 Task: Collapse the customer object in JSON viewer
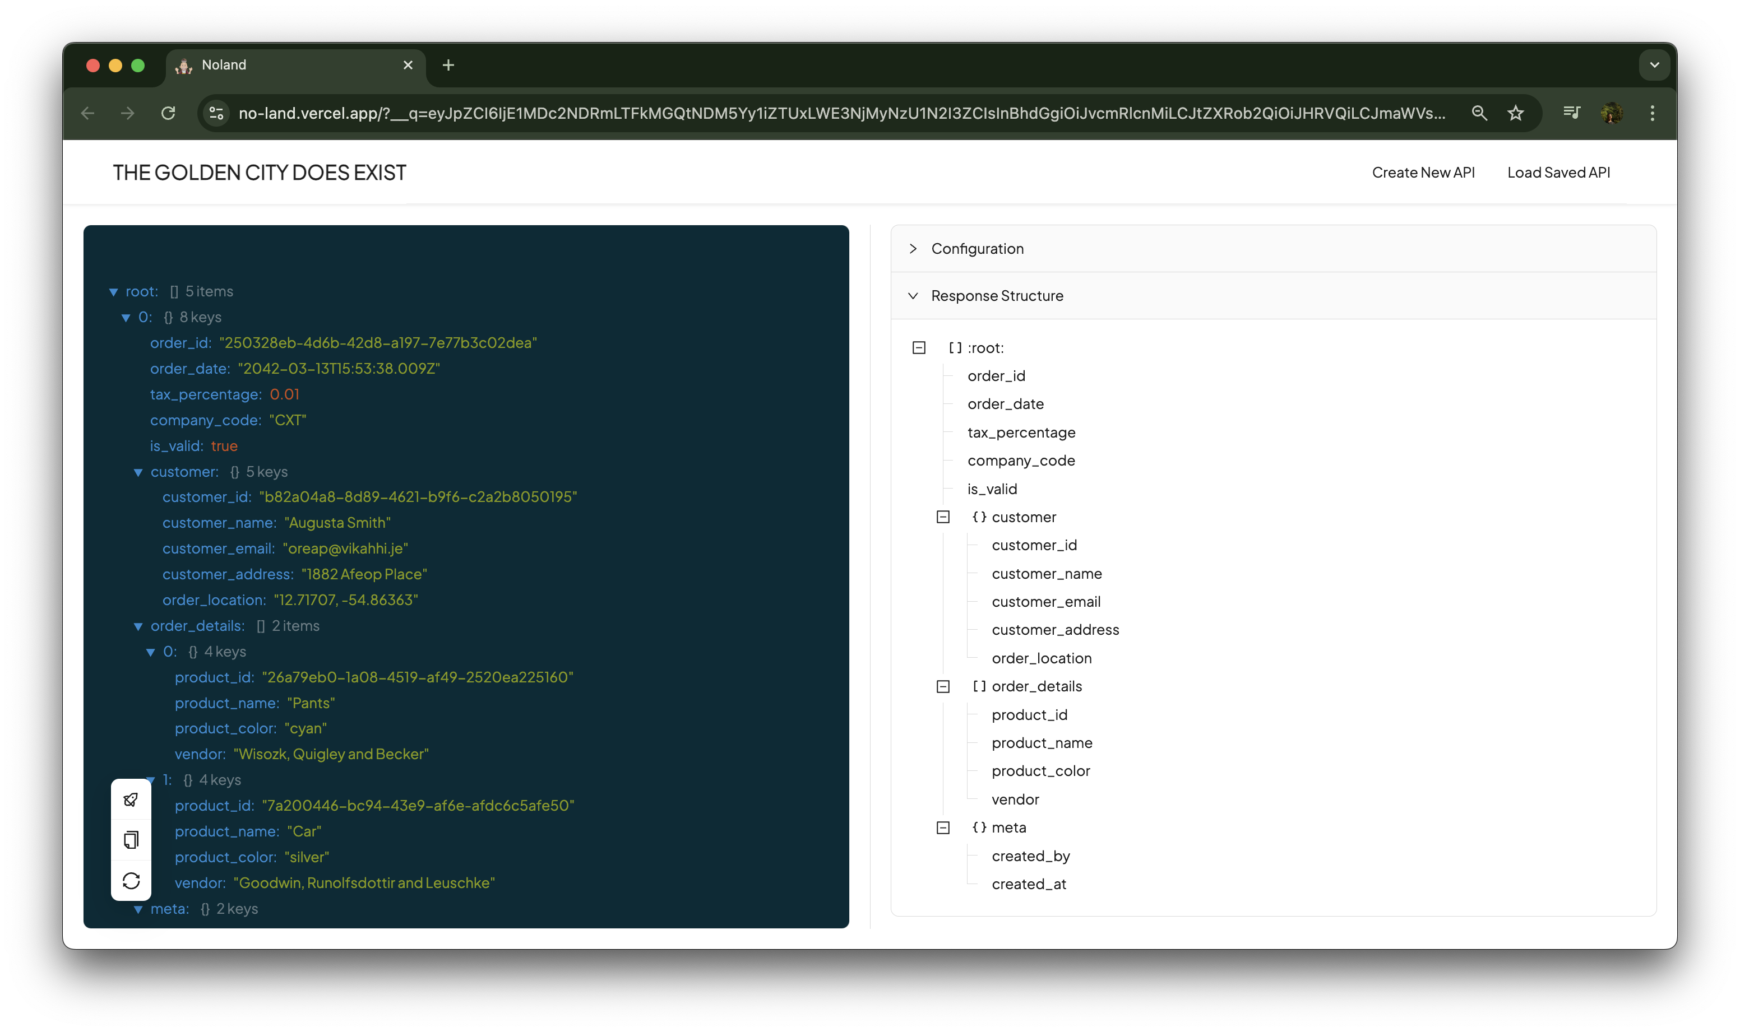(138, 472)
